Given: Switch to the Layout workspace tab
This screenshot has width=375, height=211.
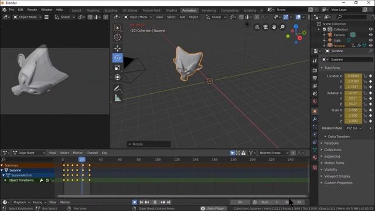Looking at the screenshot, I should pyautogui.click(x=76, y=11).
